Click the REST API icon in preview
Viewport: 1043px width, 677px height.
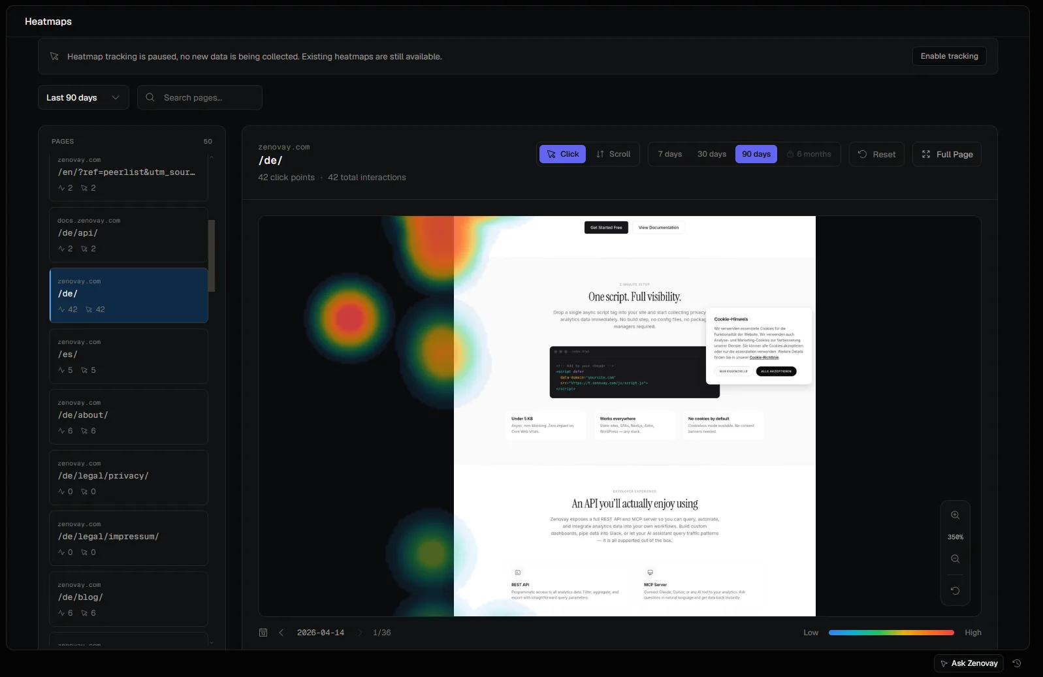tap(517, 573)
